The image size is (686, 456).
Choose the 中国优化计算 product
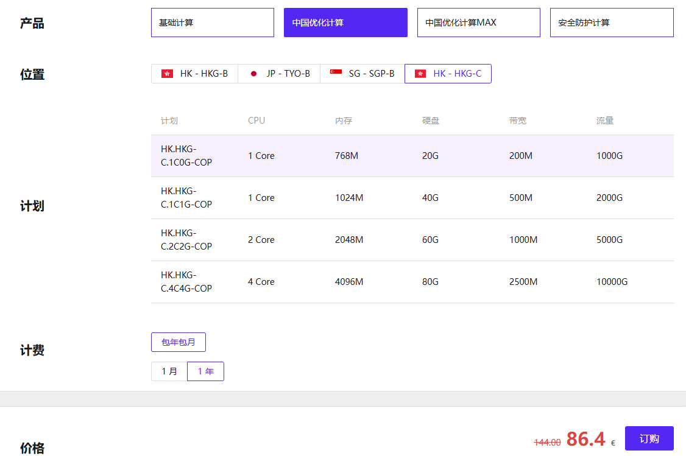[x=345, y=23]
